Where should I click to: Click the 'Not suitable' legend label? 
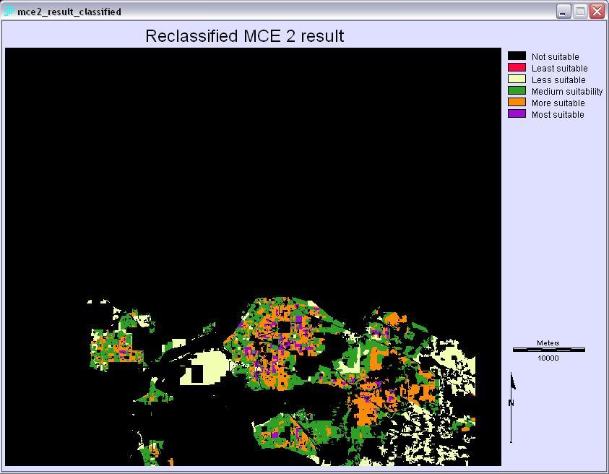555,57
